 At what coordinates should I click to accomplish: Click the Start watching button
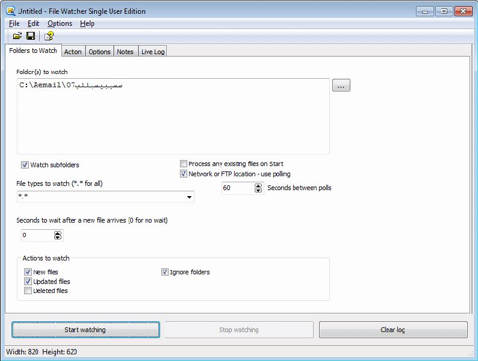click(85, 330)
